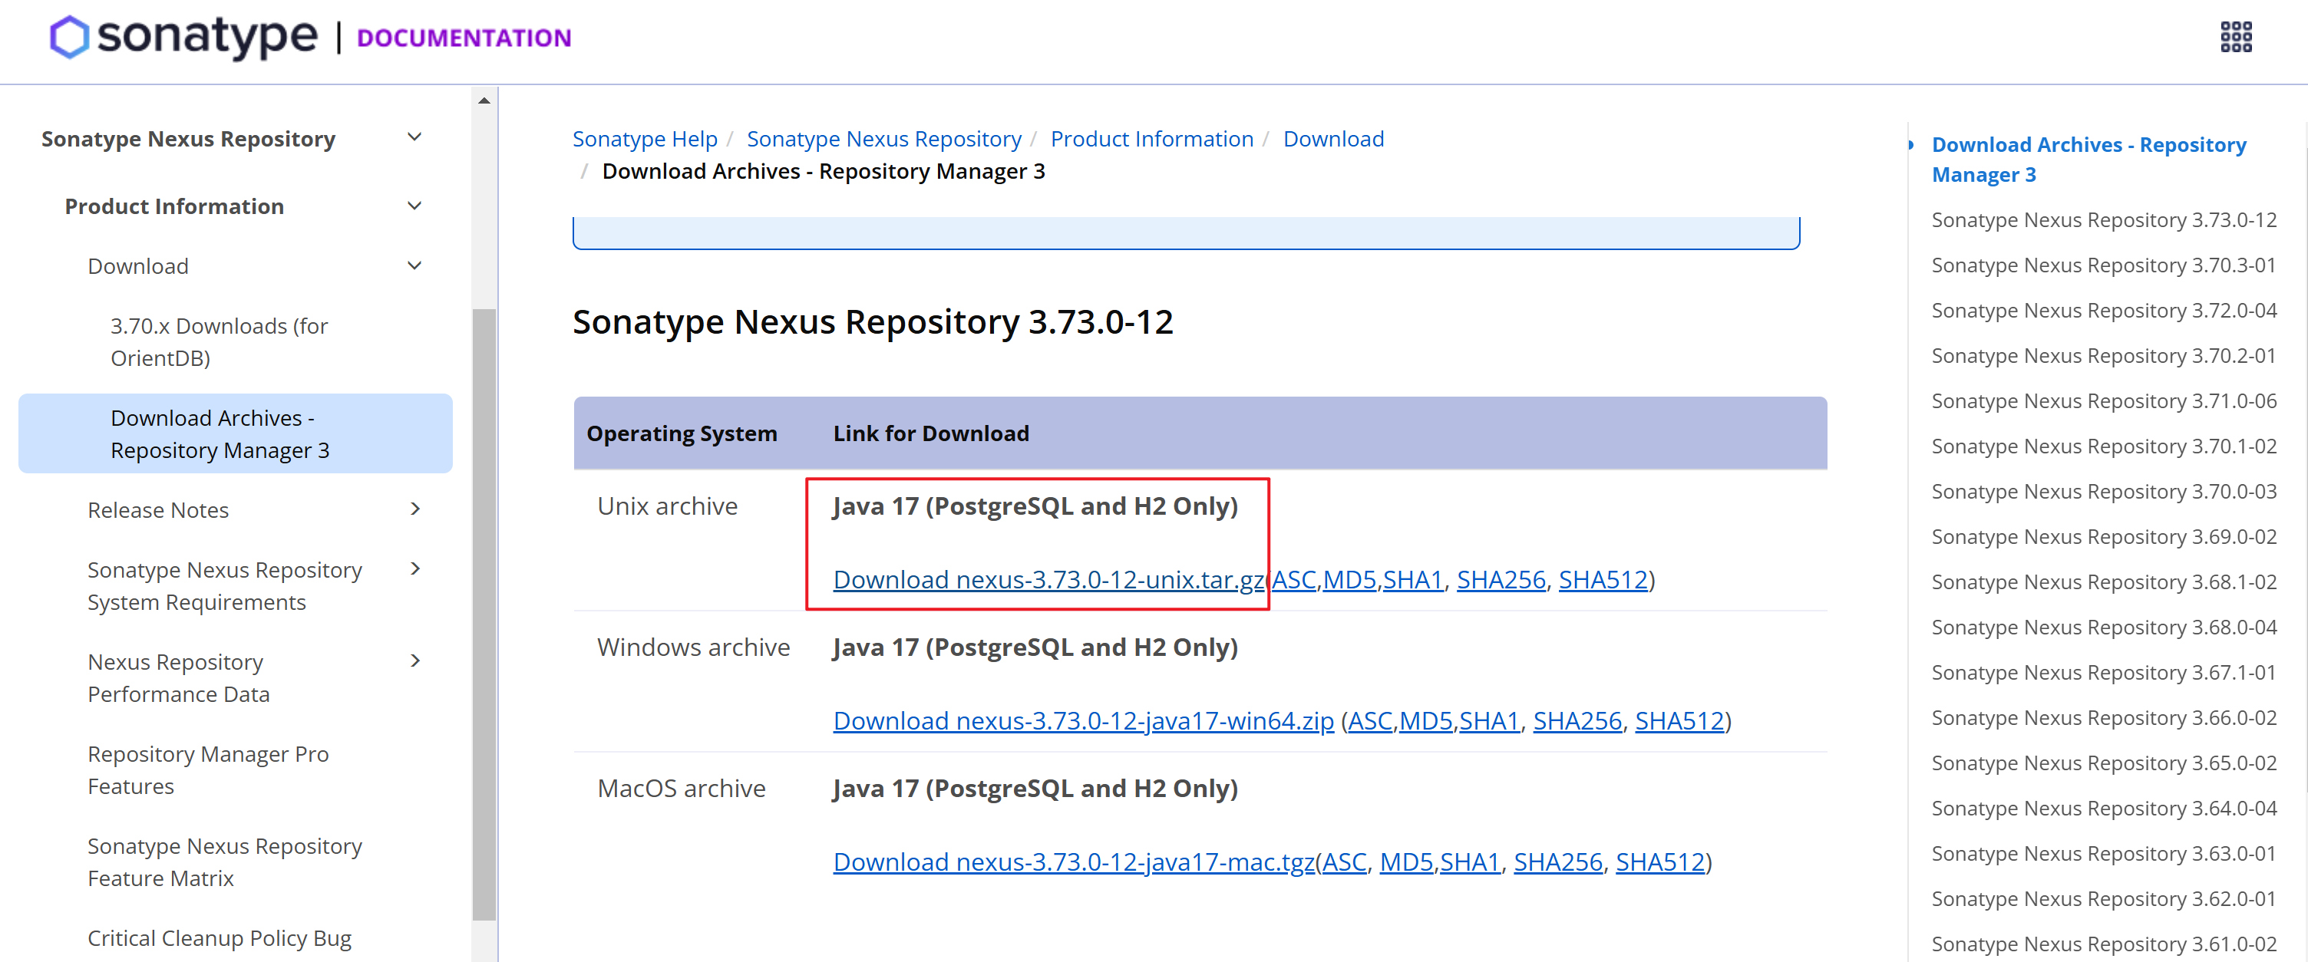Open 3.70.x Downloads (for OrientDB)
2308x962 pixels.
(220, 342)
